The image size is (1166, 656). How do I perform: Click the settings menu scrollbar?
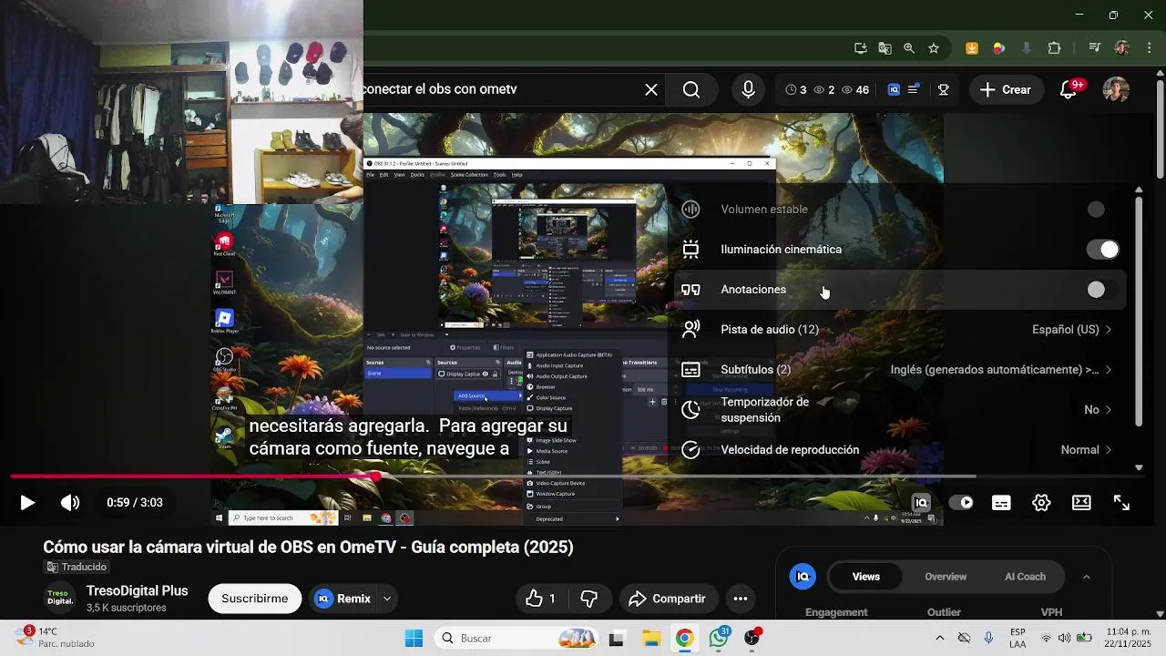click(x=1139, y=310)
